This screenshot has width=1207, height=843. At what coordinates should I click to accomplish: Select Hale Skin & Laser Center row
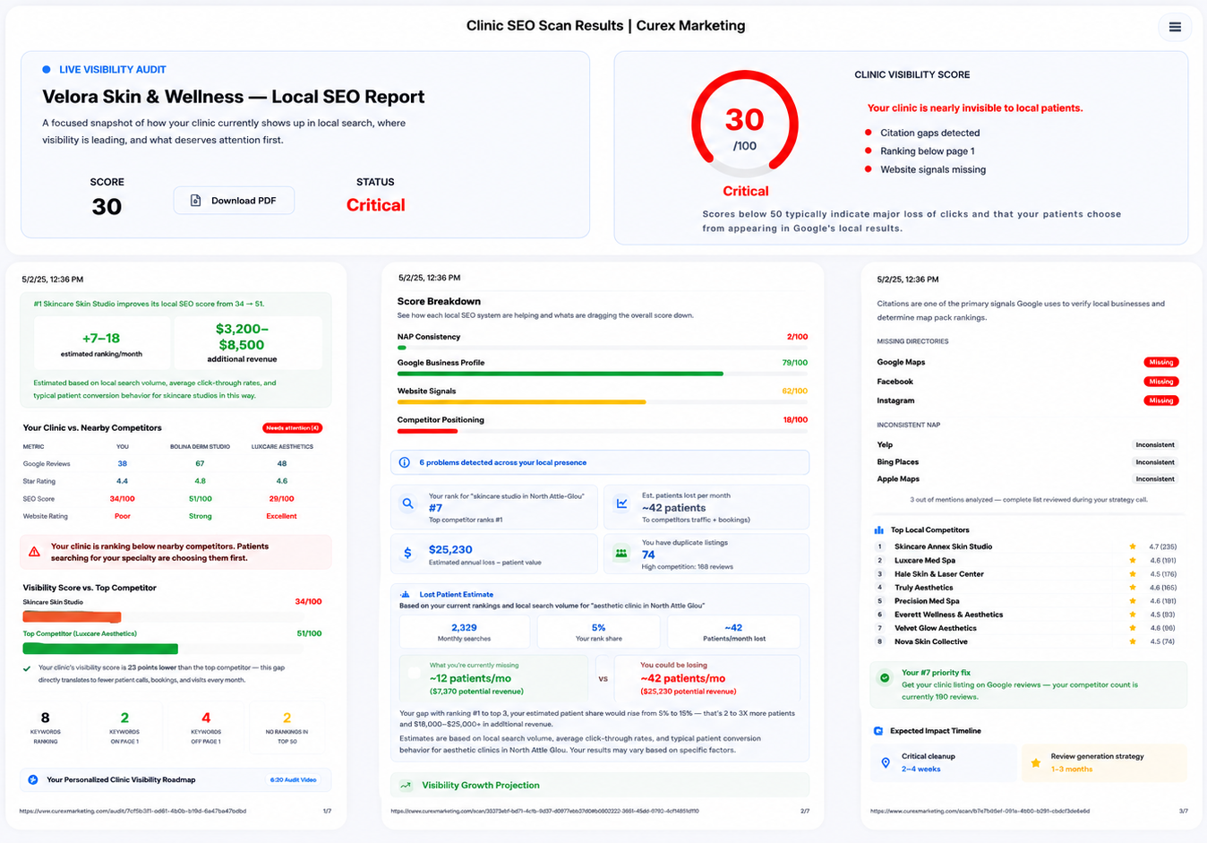click(1029, 574)
